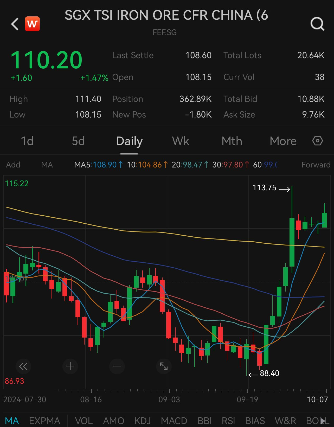Screen dimensions: 334x427
Task: Tap Last Settle value 108.60
Action: click(198, 55)
